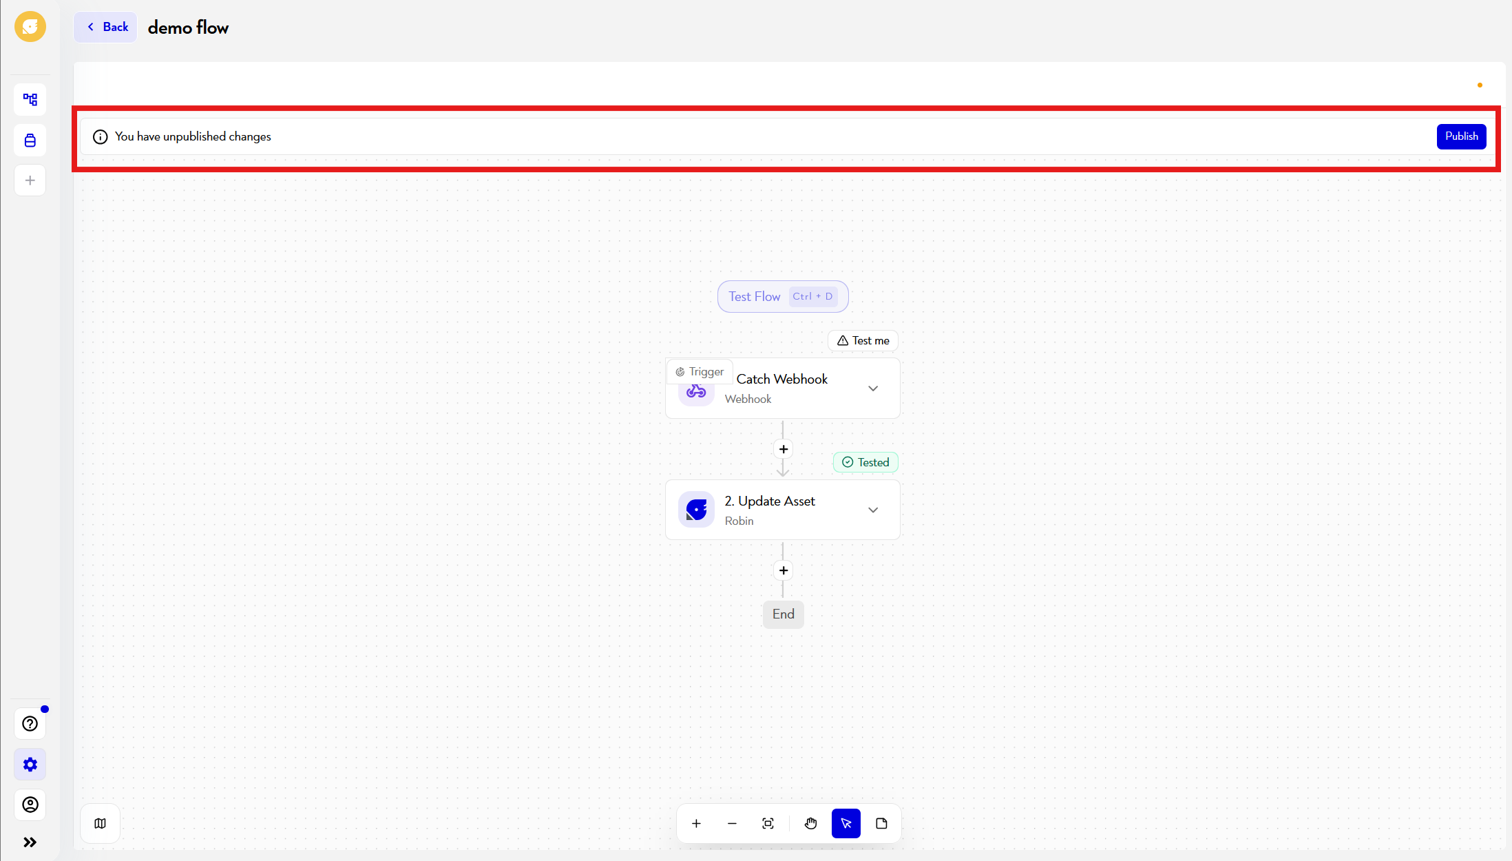Add step after Catch Webhook
Viewport: 1512px width, 861px height.
tap(784, 449)
